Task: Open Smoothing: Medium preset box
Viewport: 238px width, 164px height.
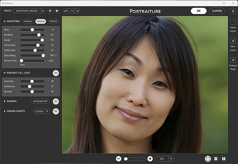Action: click(x=27, y=11)
